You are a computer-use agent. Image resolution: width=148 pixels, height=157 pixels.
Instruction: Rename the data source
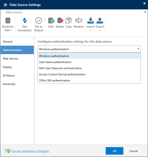pos(79,23)
